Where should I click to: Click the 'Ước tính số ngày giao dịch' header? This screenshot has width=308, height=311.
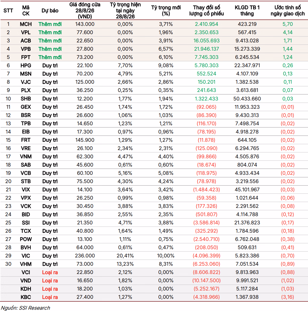[x=287, y=10]
